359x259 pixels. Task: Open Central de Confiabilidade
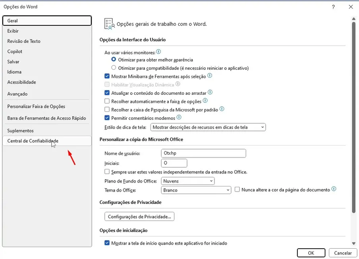[x=47, y=141]
